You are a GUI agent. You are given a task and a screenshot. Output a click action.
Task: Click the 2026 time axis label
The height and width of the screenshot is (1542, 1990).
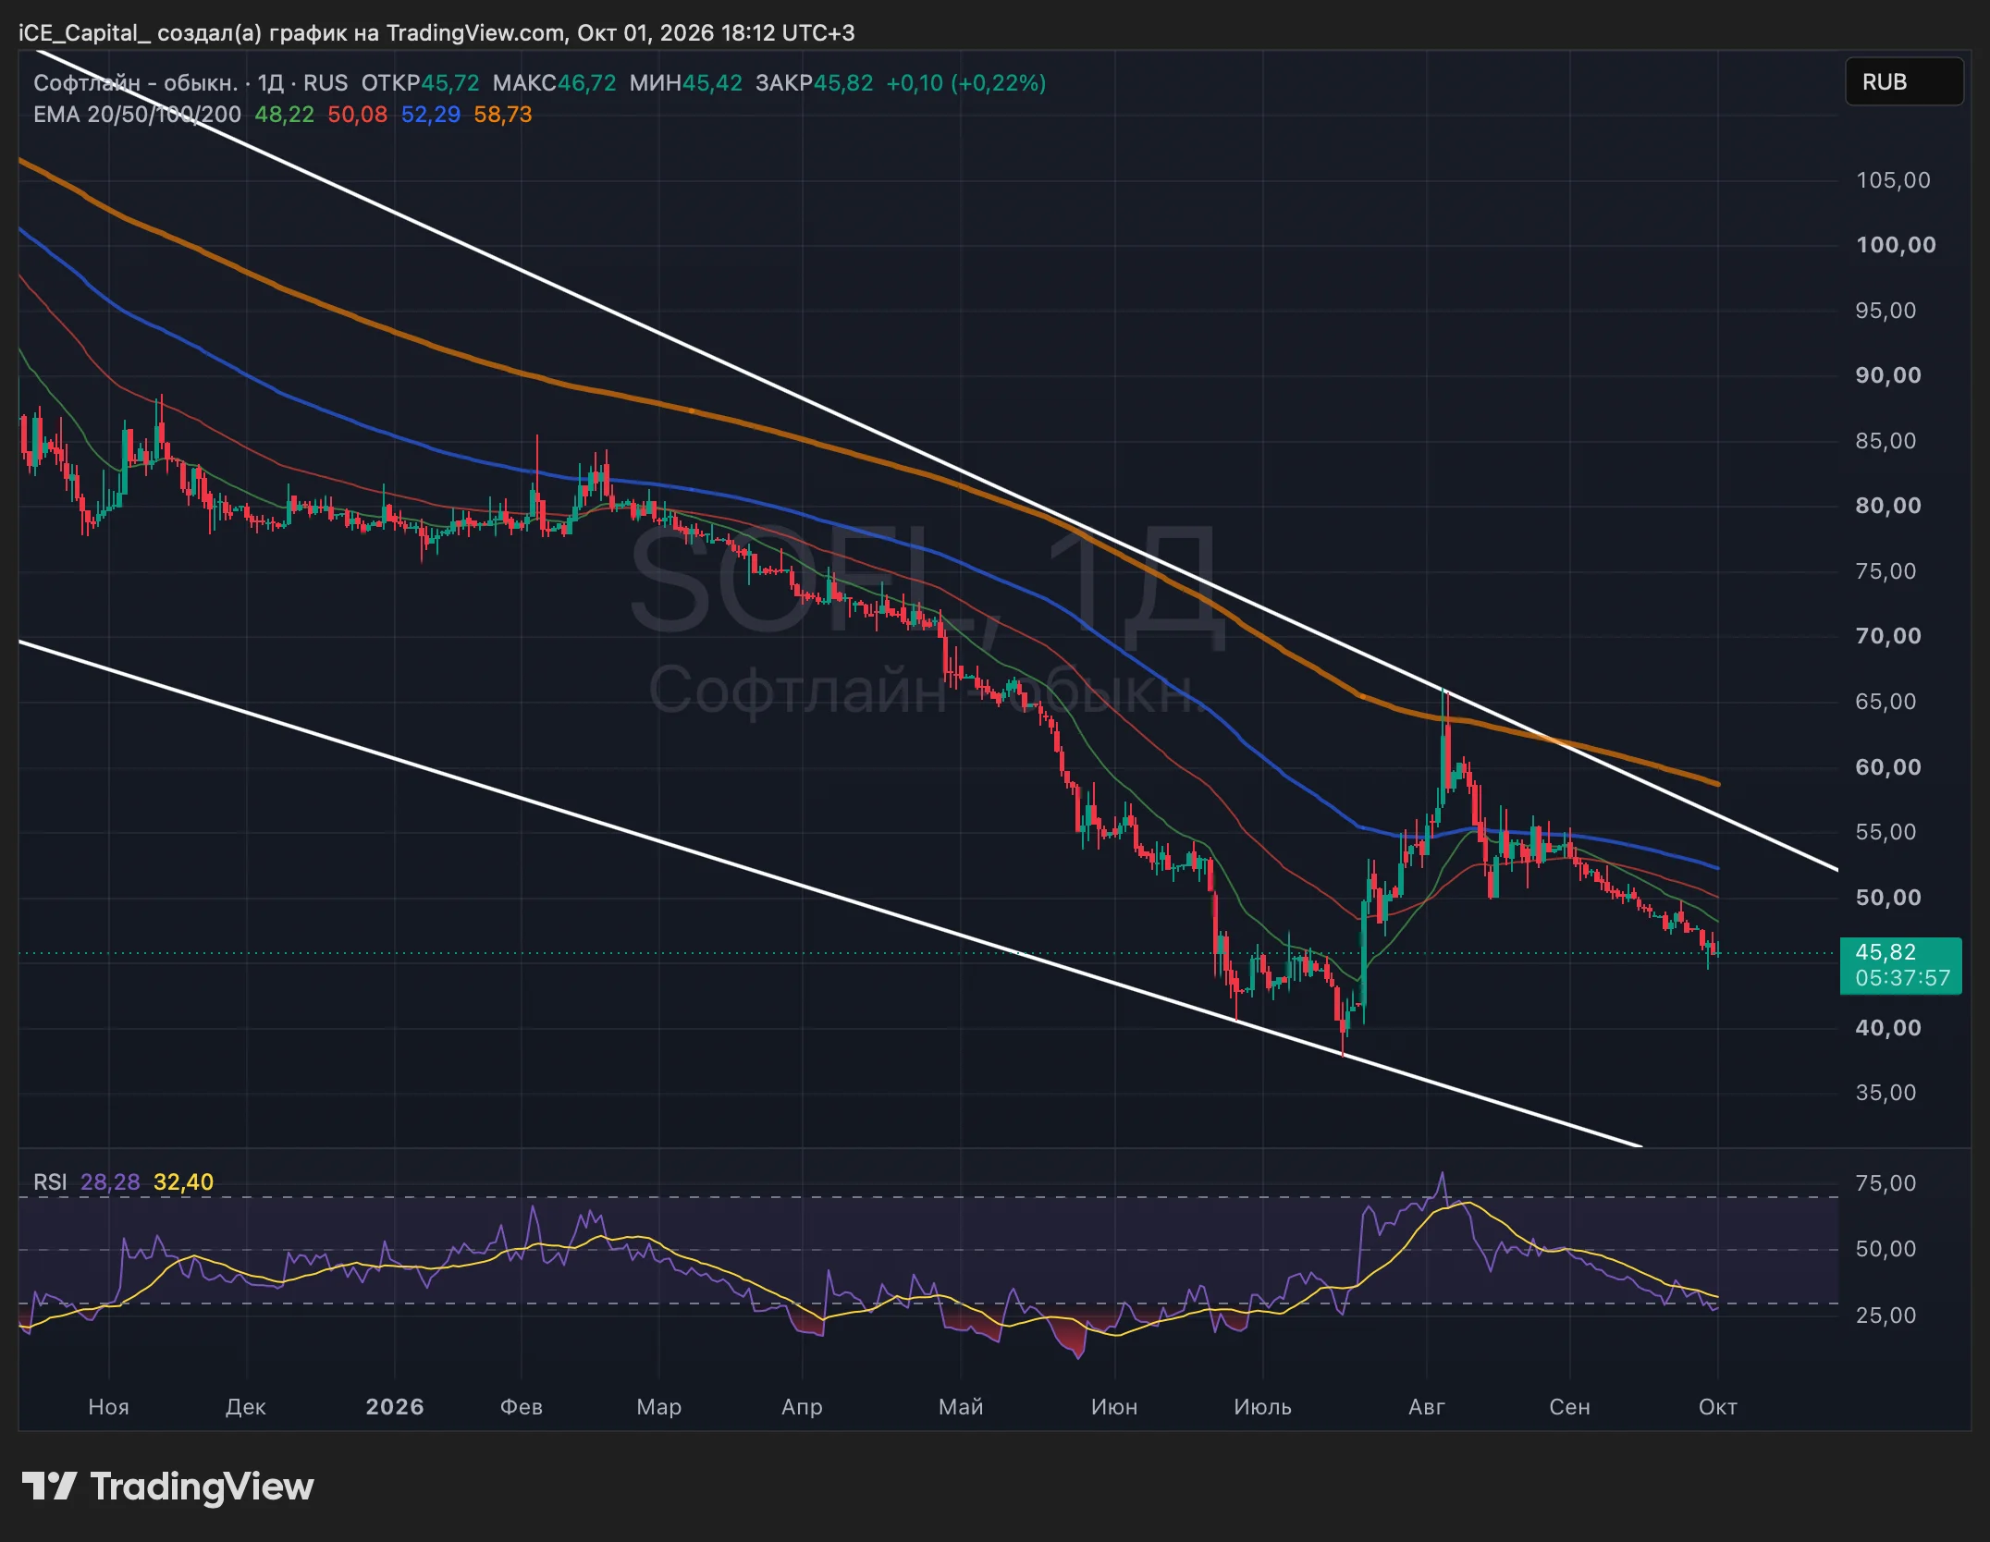[x=395, y=1406]
